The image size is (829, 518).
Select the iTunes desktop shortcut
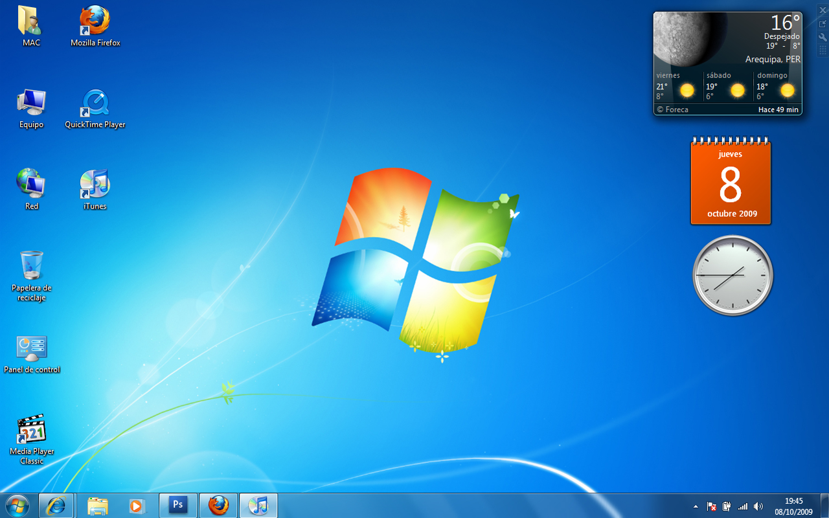[95, 190]
